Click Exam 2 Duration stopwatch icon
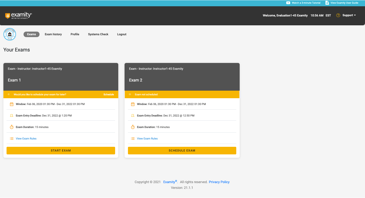Viewport: 365px width, 198px height. pos(133,127)
